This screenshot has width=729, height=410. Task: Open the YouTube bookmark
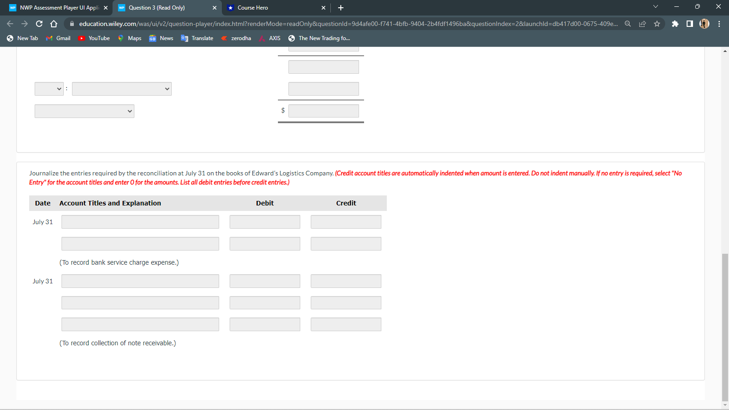[x=94, y=38]
